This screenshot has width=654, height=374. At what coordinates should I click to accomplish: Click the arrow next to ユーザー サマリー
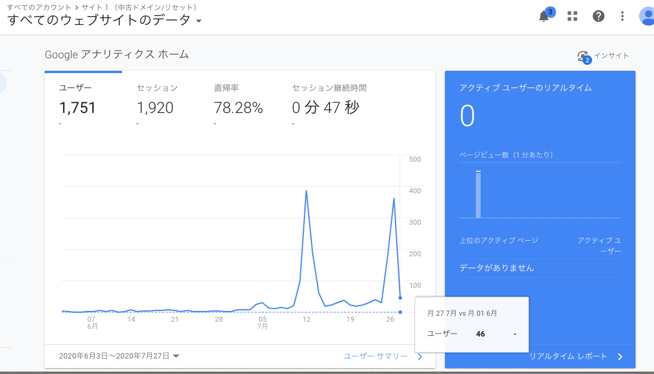pyautogui.click(x=420, y=356)
